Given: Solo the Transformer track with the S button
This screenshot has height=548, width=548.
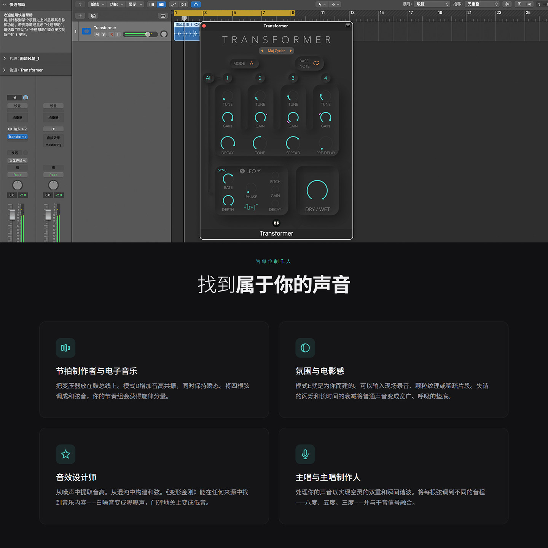Looking at the screenshot, I should (x=104, y=34).
